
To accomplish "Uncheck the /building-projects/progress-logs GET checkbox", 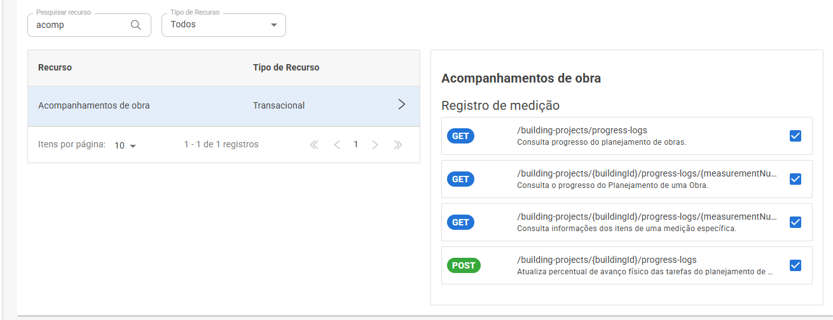I will (795, 136).
